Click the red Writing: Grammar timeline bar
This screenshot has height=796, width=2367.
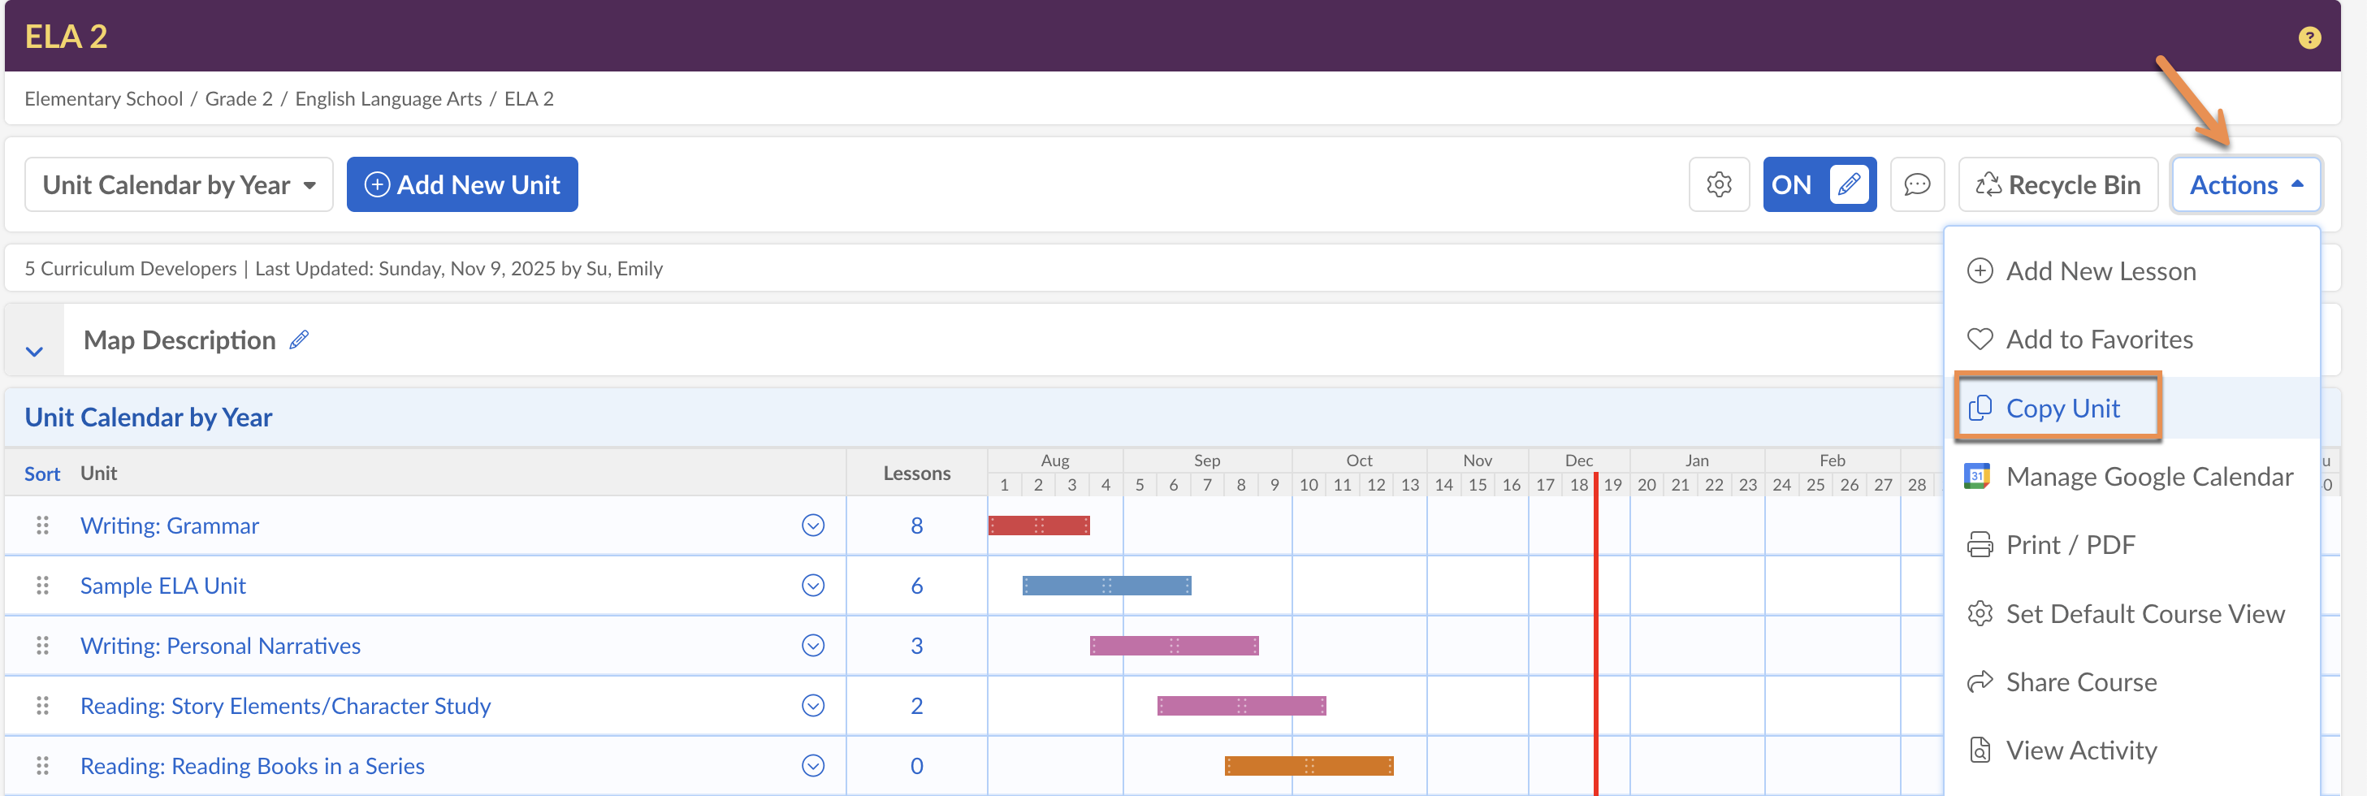tap(1038, 526)
